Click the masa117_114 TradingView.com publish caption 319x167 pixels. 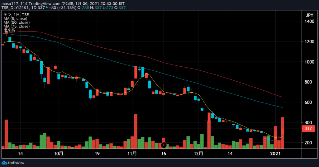pos(63,4)
